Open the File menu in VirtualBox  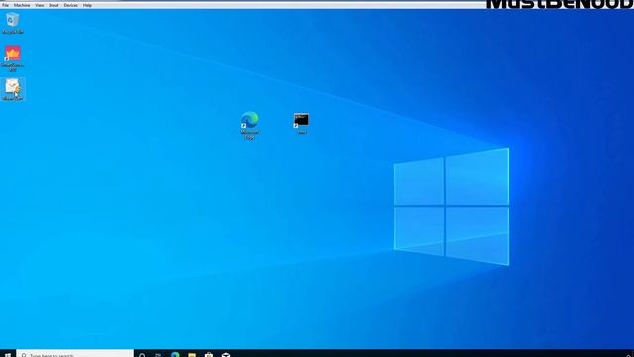coord(5,5)
